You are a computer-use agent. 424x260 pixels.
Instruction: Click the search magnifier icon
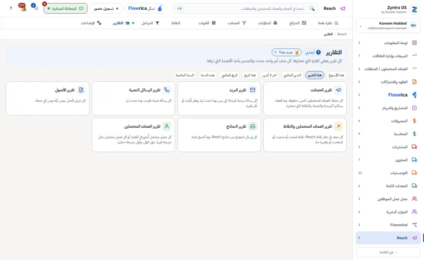(312, 8)
